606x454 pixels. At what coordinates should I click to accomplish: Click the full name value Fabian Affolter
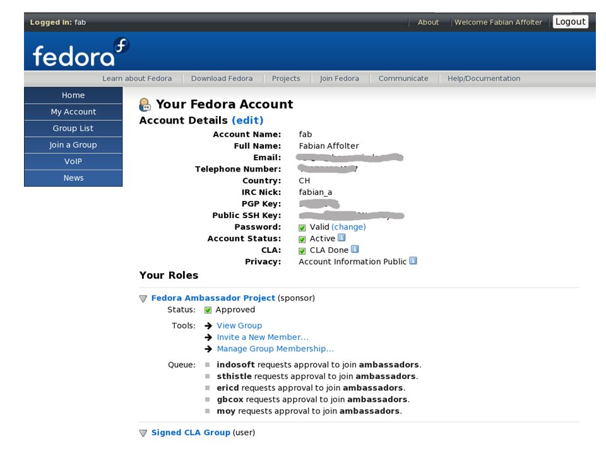[x=329, y=146]
